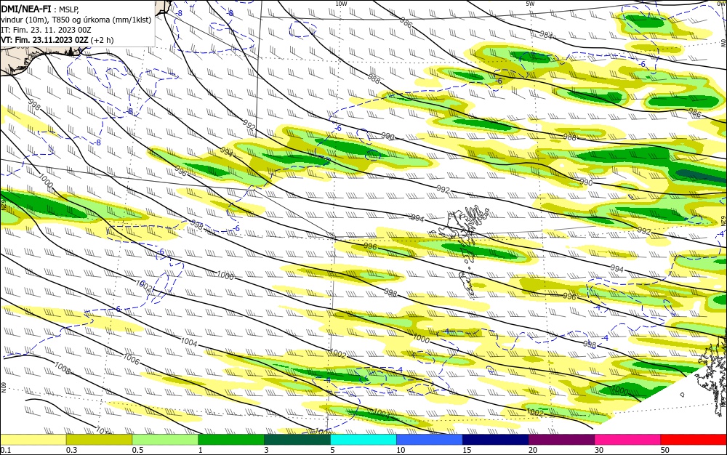This screenshot has height=455, width=727.
Task: Select the green 1–3 legend swatch
Action: pos(231,440)
